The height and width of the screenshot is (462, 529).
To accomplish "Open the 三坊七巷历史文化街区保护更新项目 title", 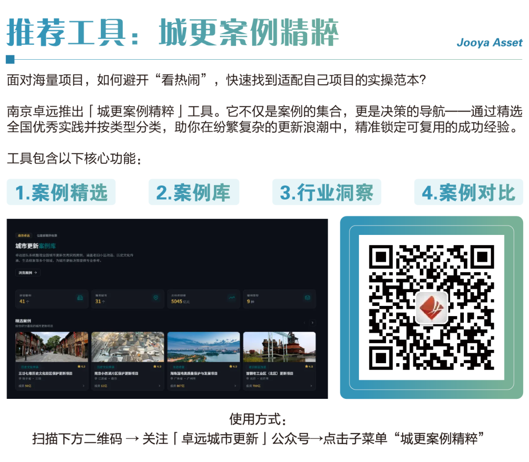I will click(45, 373).
